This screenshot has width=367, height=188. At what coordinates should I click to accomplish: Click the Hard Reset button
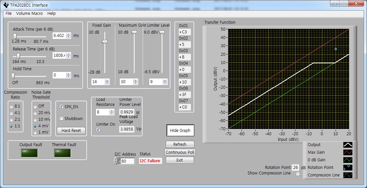click(x=71, y=131)
